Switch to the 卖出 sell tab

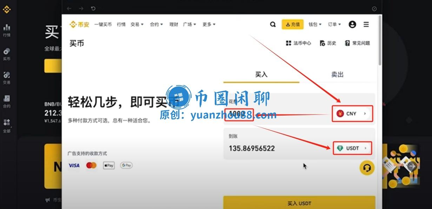pos(337,75)
